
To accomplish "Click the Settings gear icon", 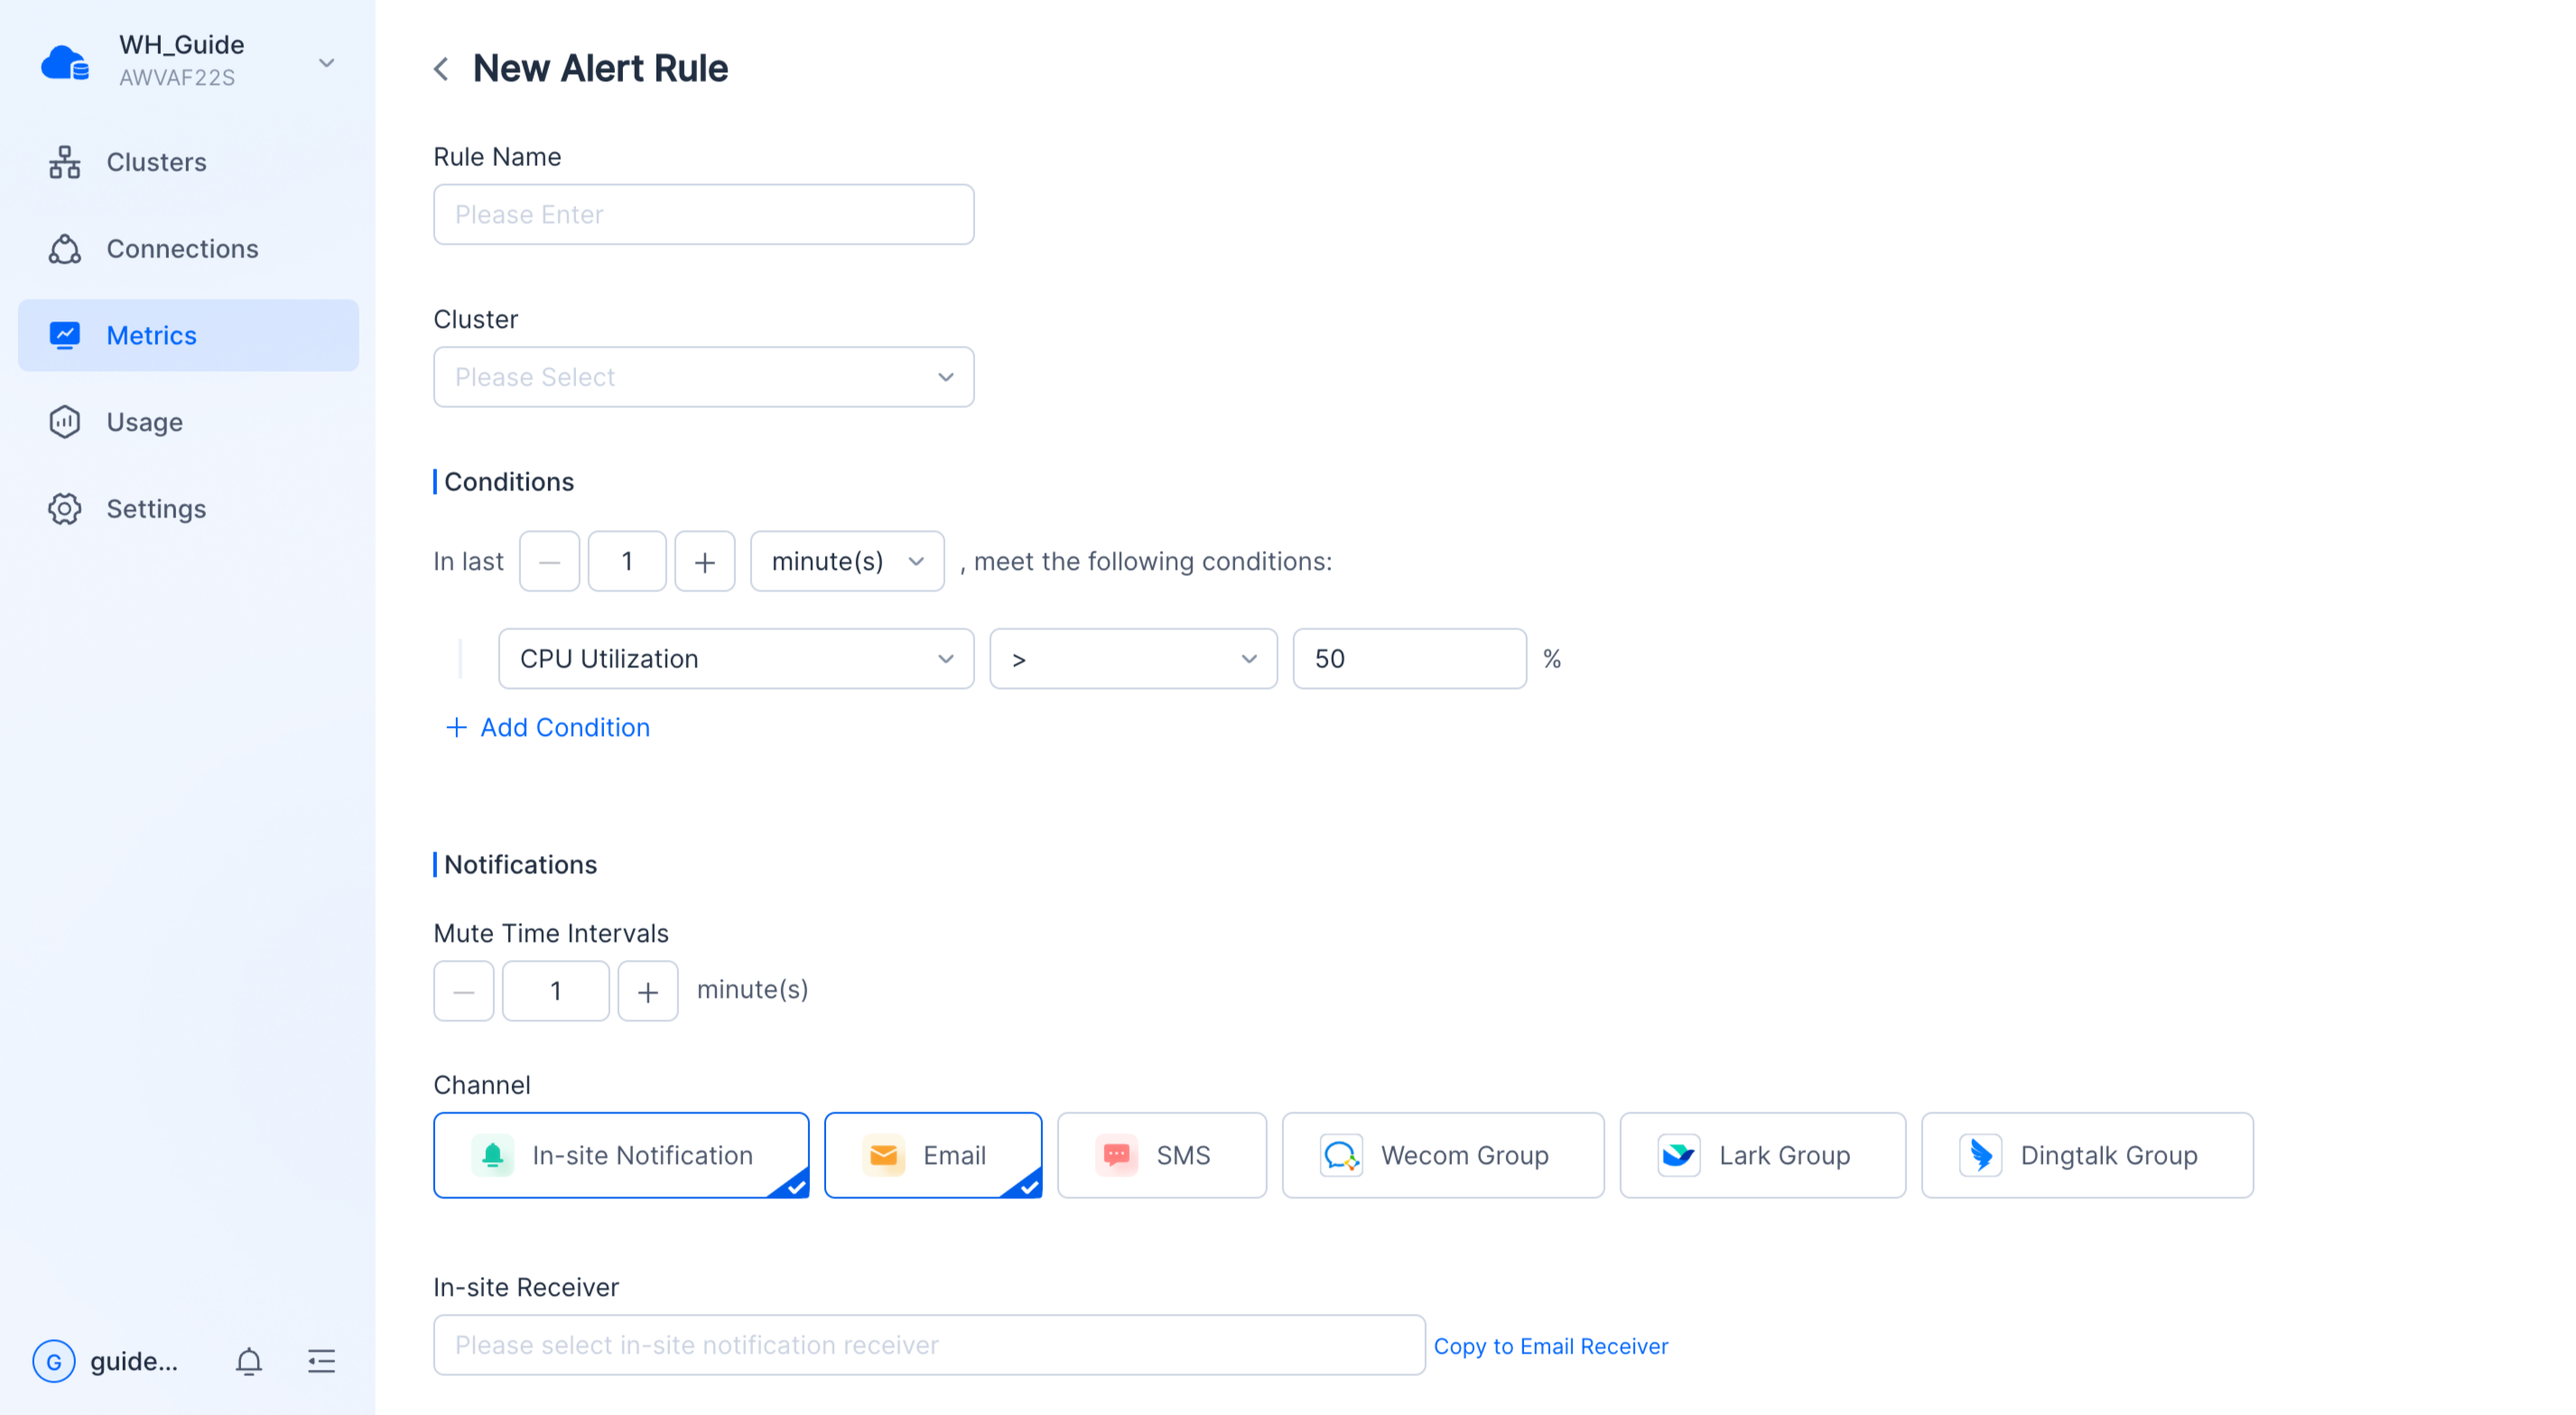I will [65, 508].
